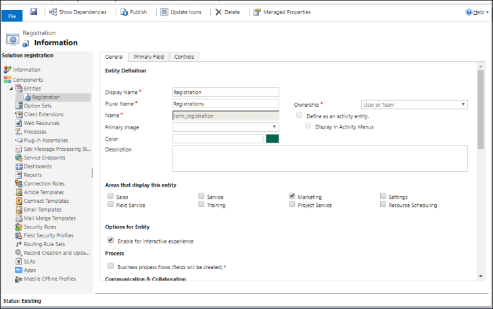Screen dimensions: 493x309
Task: Open the Ownership dropdown
Action: point(414,104)
